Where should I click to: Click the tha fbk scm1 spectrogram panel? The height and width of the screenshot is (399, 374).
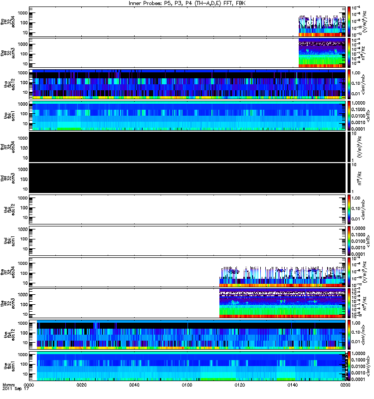coord(187,116)
